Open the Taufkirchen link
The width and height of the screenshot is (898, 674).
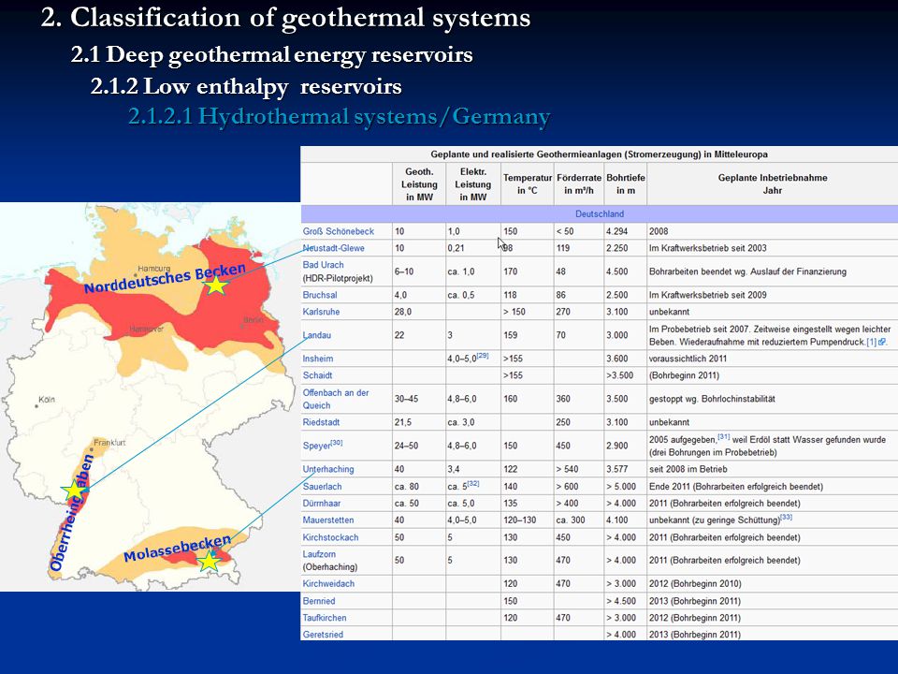[325, 618]
